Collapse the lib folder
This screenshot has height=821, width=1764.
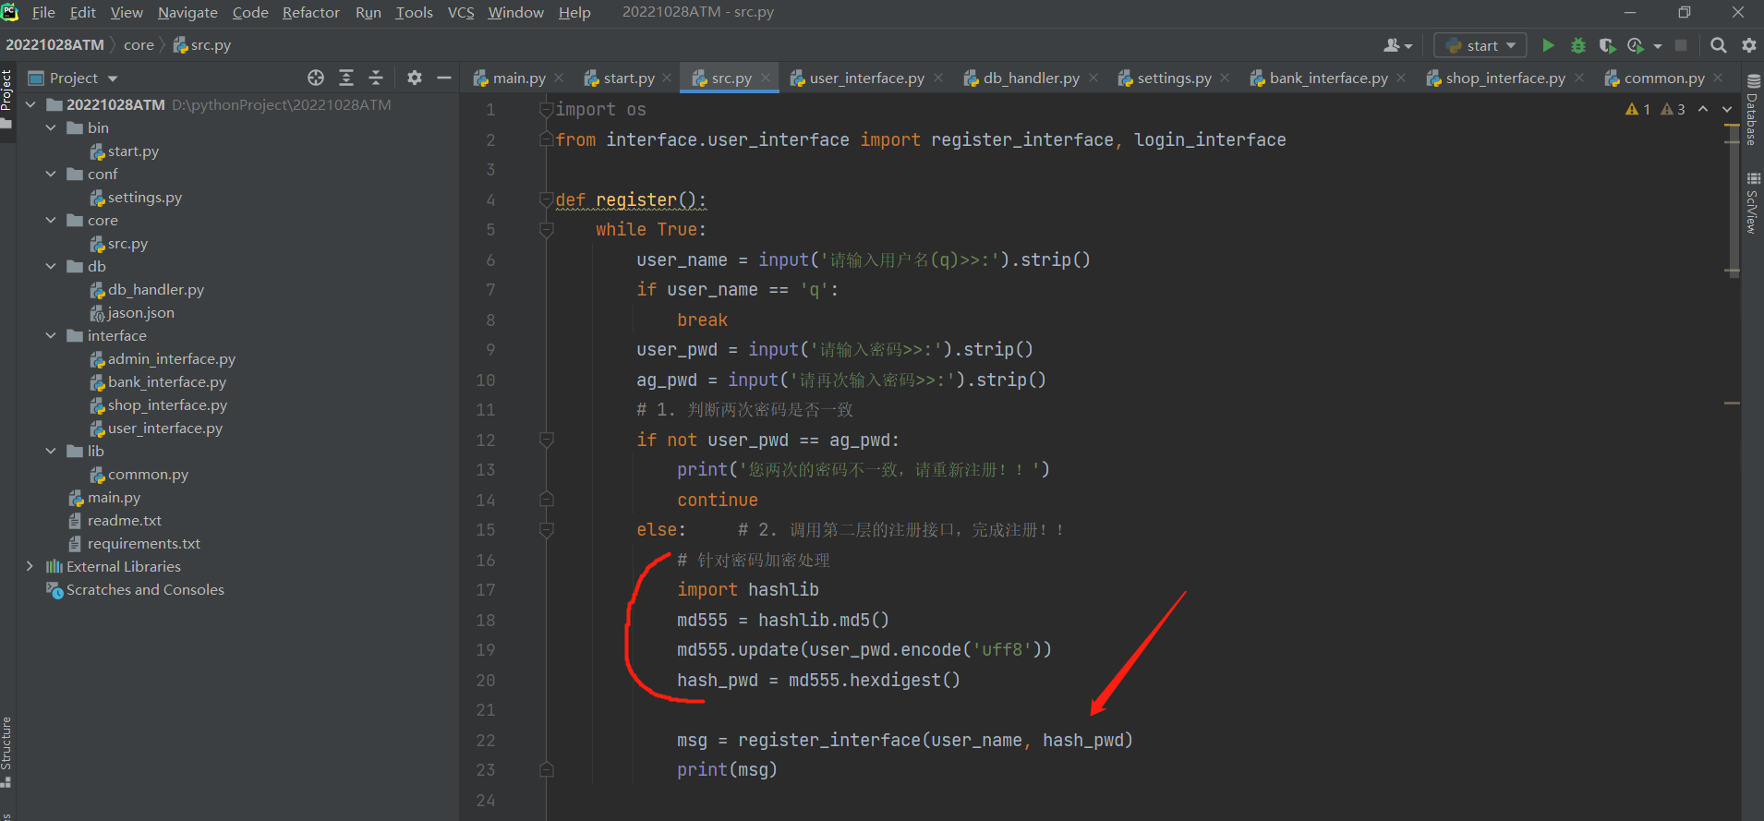point(51,452)
